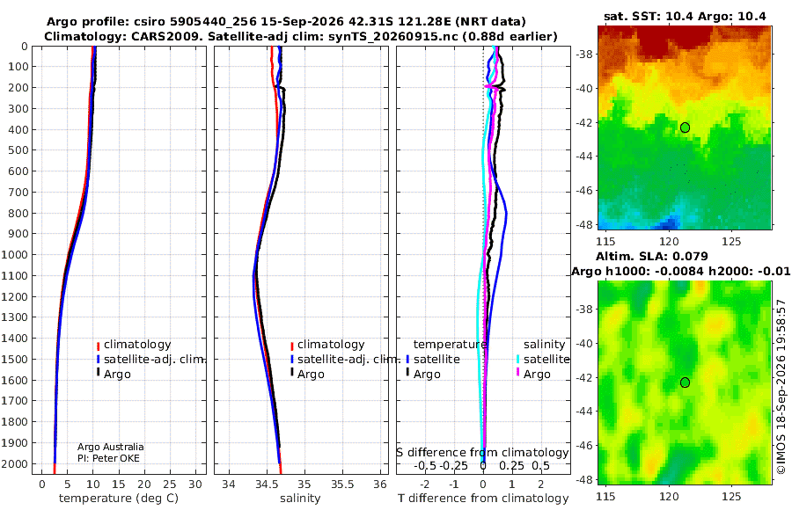Click 'S difference from climatology' label
Image resolution: width=792 pixels, height=510 pixels.
tap(482, 452)
